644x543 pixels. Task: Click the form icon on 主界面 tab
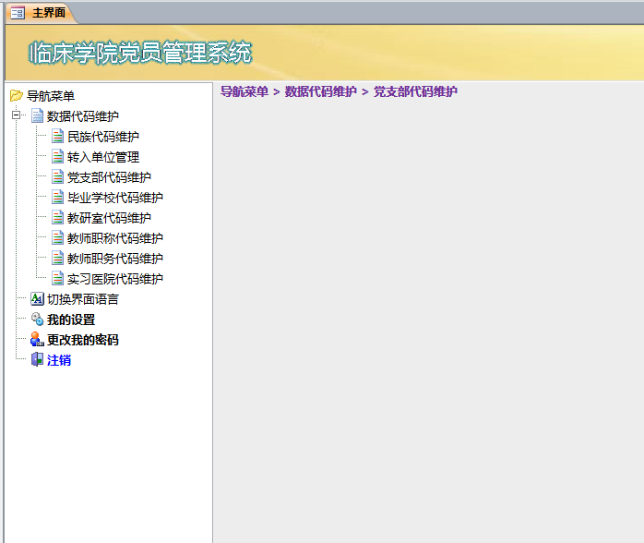[18, 13]
